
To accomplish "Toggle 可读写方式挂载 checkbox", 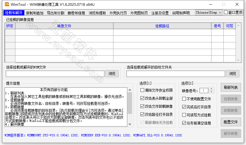I will point(184,115).
